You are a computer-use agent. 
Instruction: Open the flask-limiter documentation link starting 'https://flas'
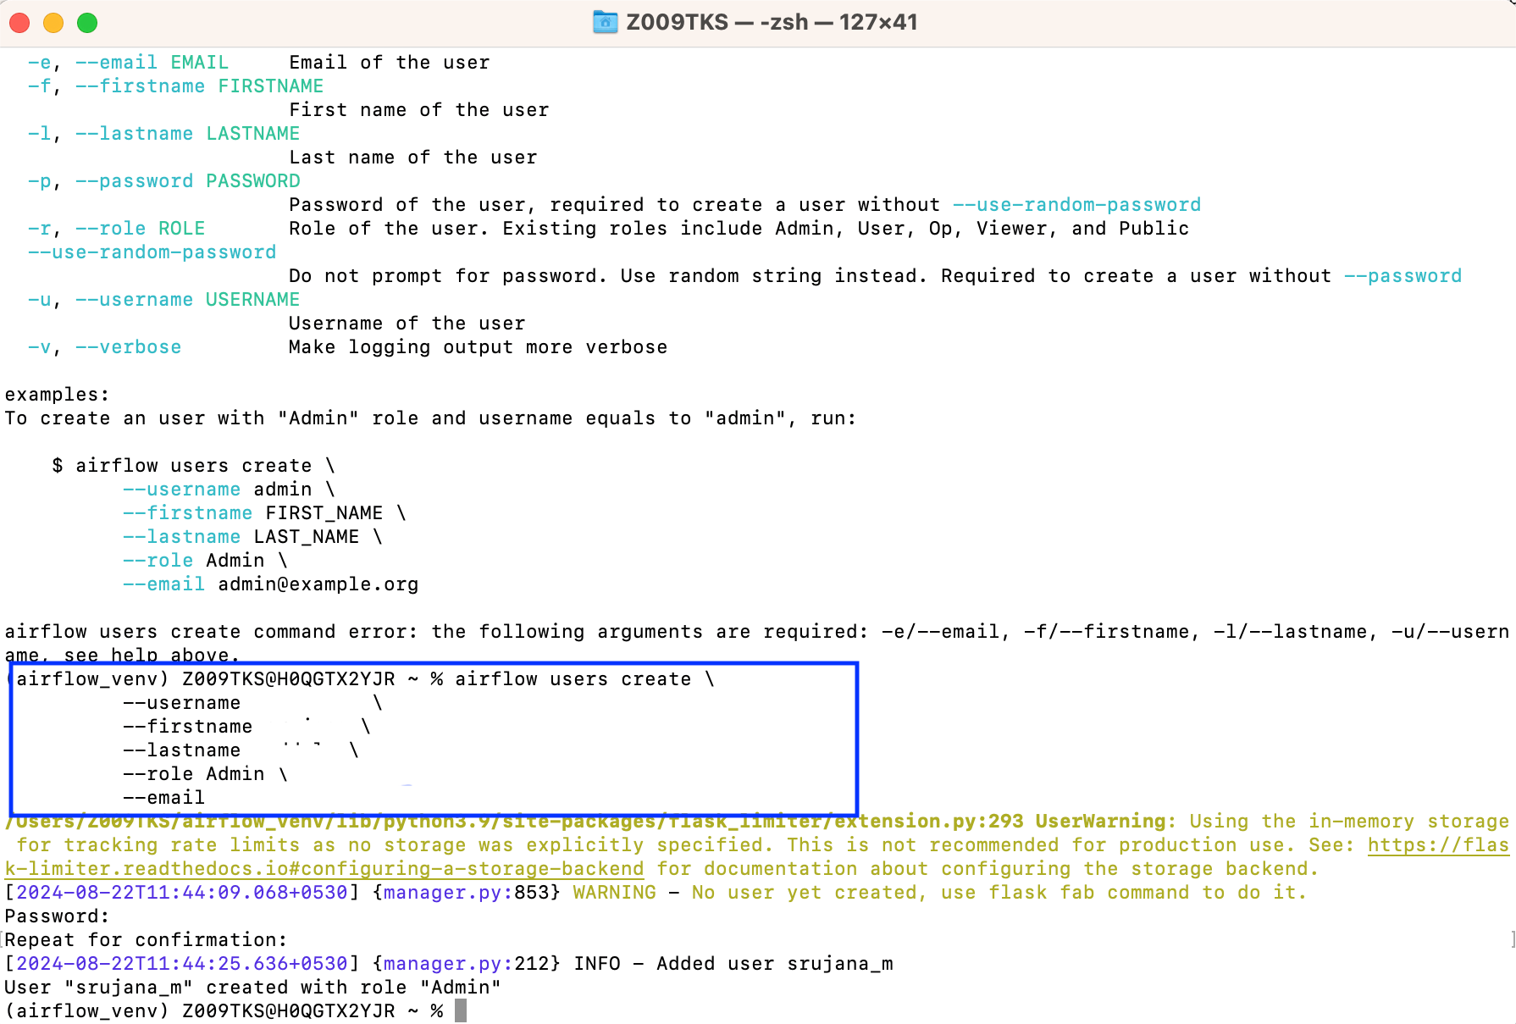coord(1438,845)
